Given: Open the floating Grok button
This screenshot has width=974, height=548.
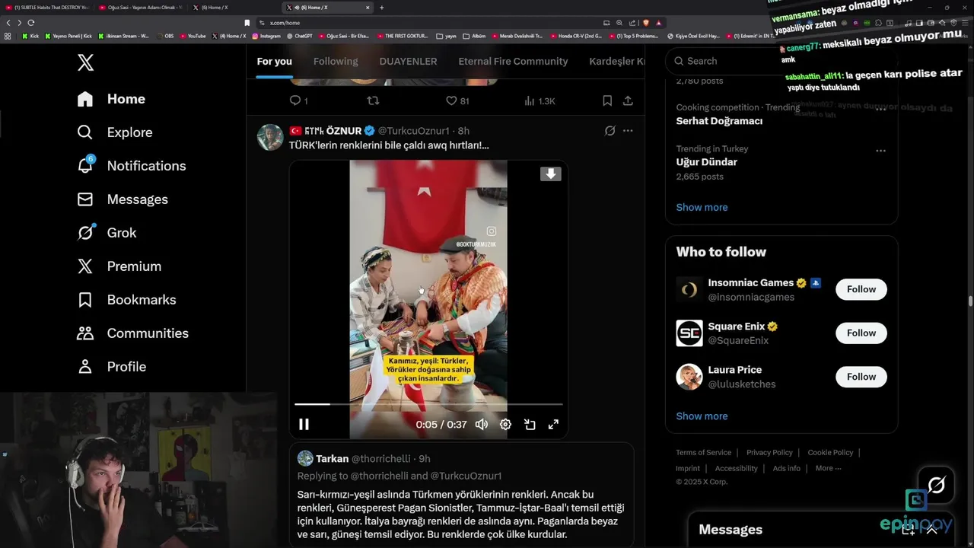Looking at the screenshot, I should [x=936, y=486].
